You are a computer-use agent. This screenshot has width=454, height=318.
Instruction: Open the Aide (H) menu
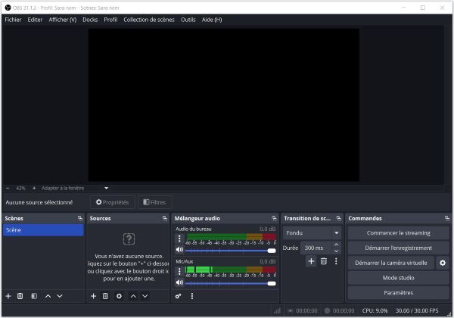coord(212,20)
